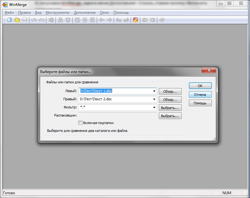Viewport: 250px width, 198px height.
Task: Open Options via the wrench icon
Action: (x=136, y=20)
